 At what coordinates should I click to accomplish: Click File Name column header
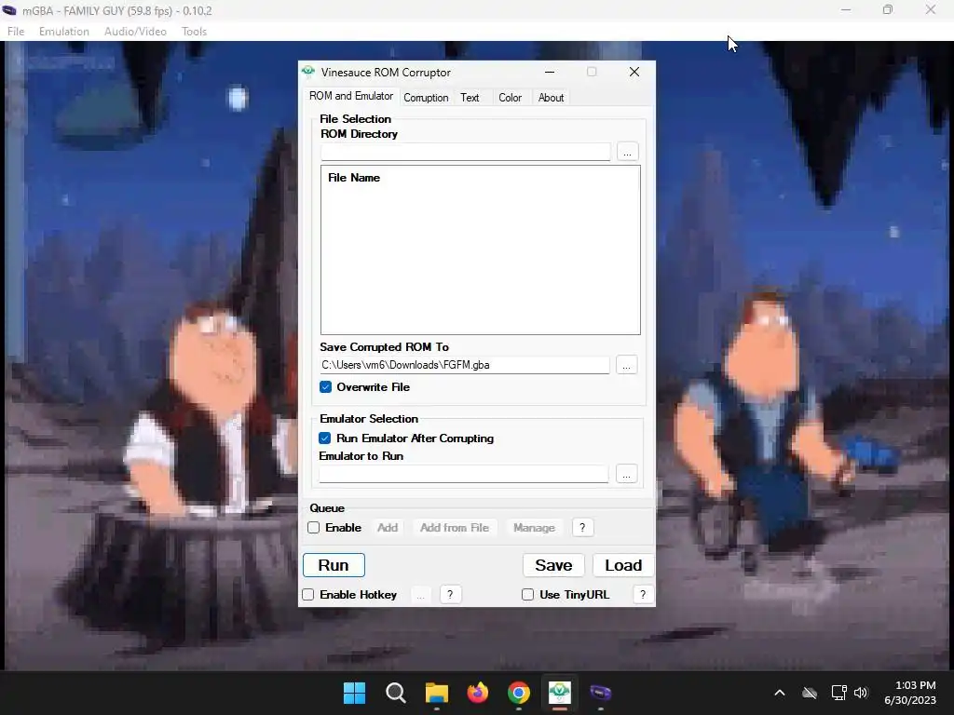(x=354, y=178)
